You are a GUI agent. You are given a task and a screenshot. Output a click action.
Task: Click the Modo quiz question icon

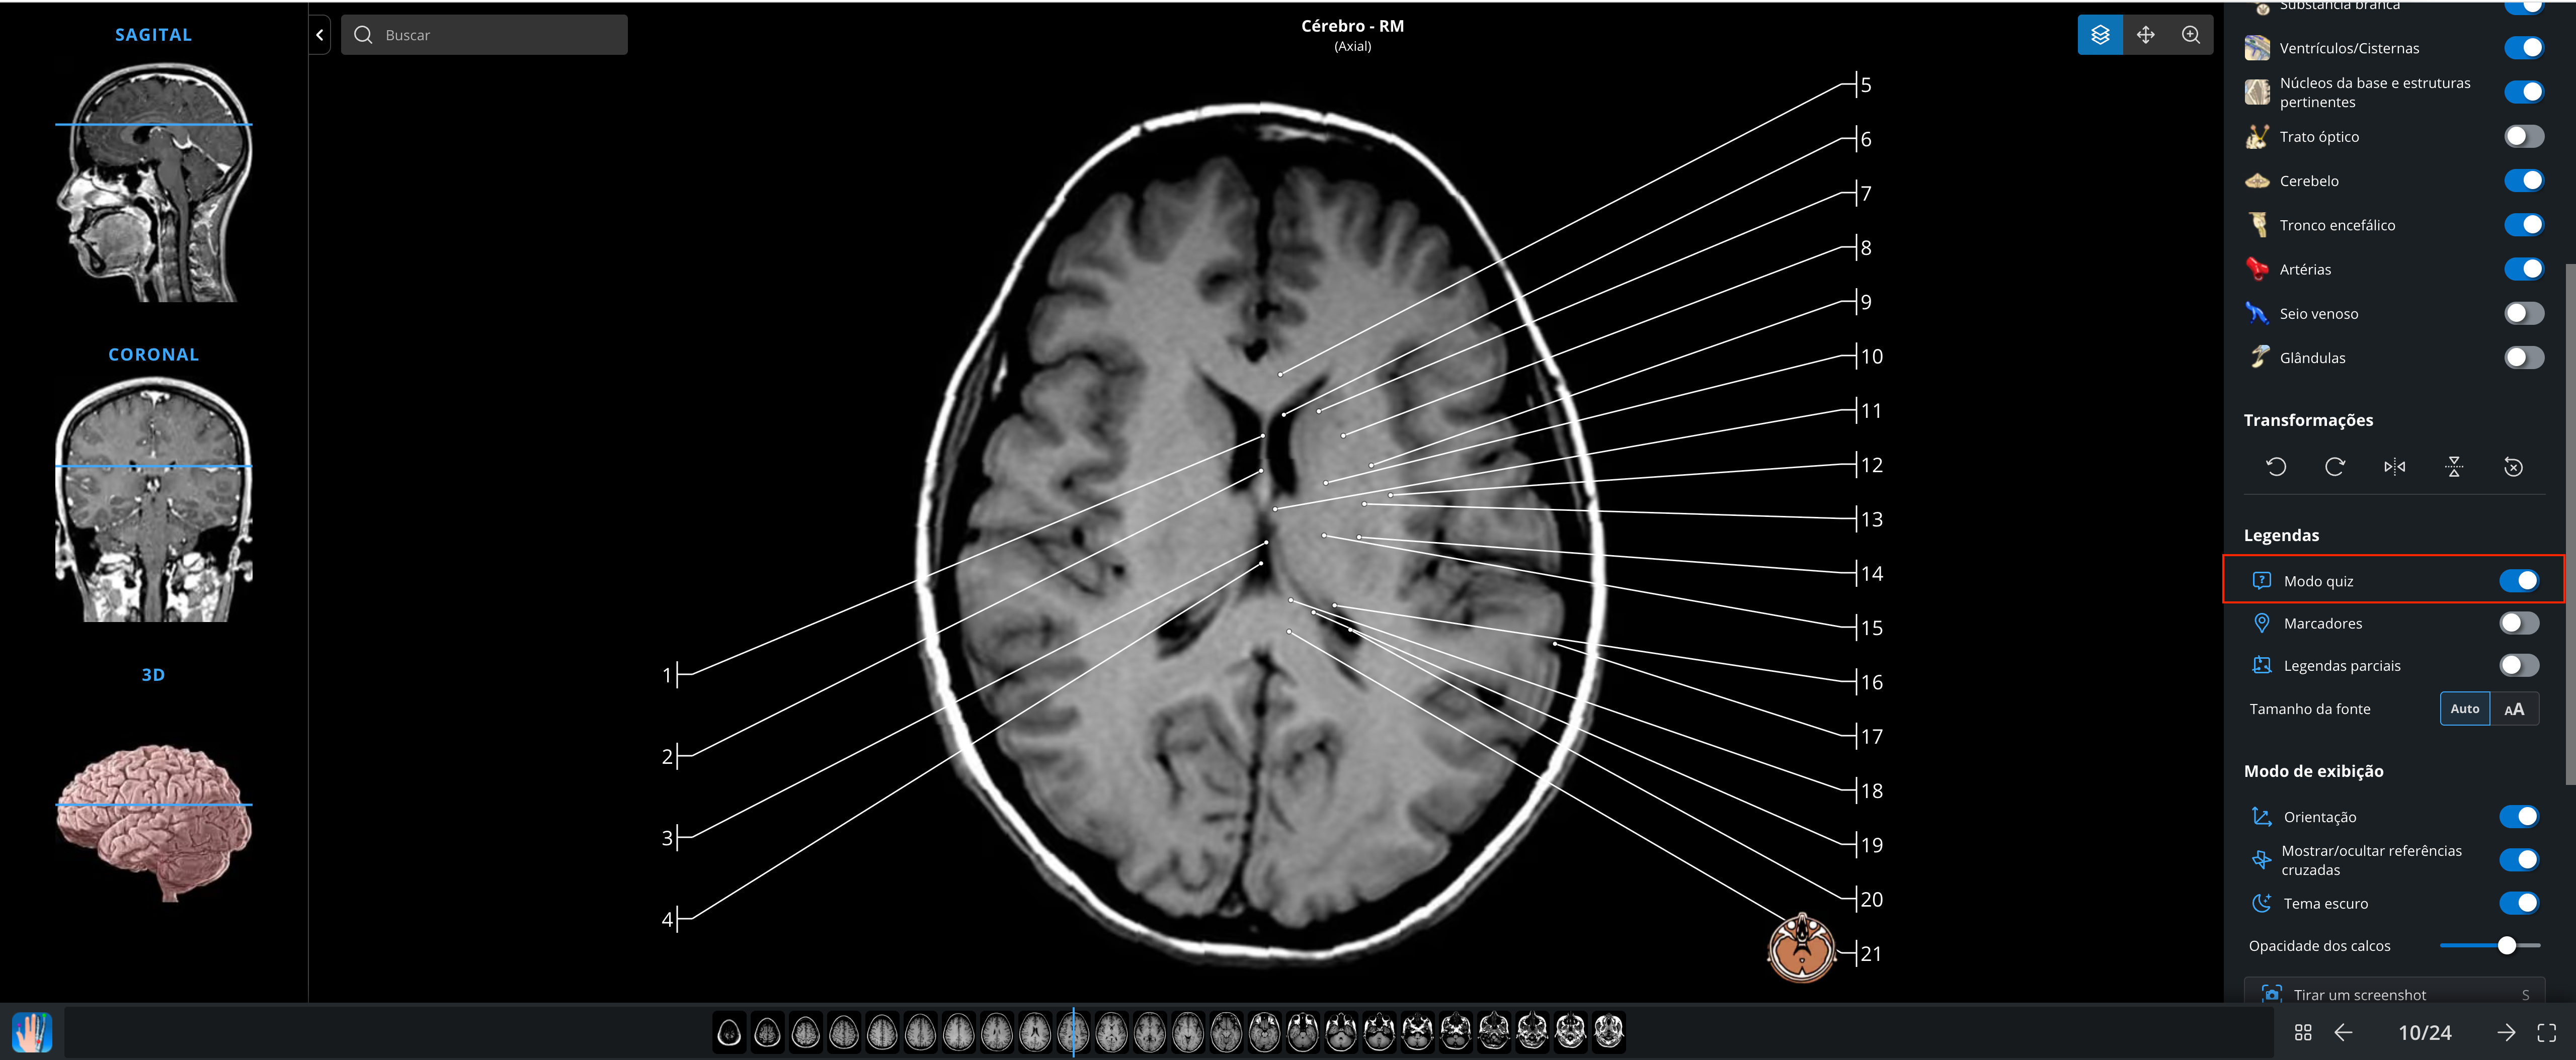pos(2261,580)
